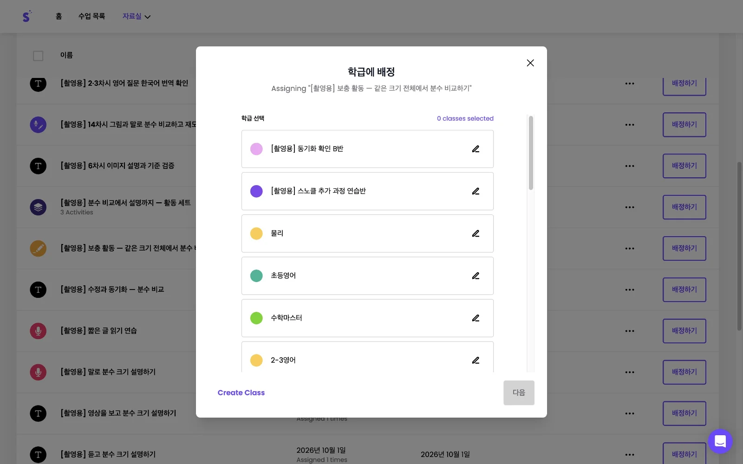
Task: Open the chat support bubble icon
Action: point(720,441)
